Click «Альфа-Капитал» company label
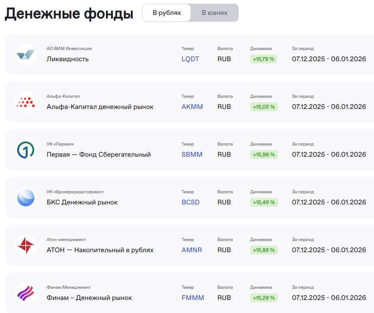The image size is (374, 313). (x=63, y=96)
